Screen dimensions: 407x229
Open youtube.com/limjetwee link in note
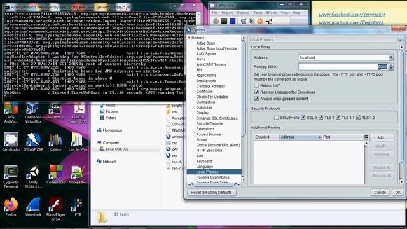[351, 22]
